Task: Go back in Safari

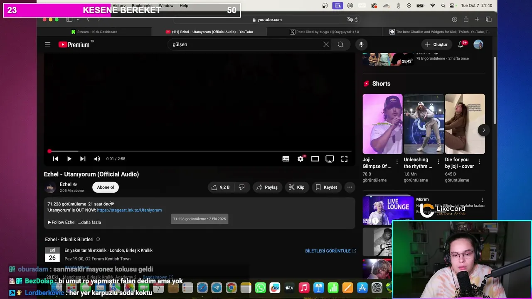Action: coord(88,20)
